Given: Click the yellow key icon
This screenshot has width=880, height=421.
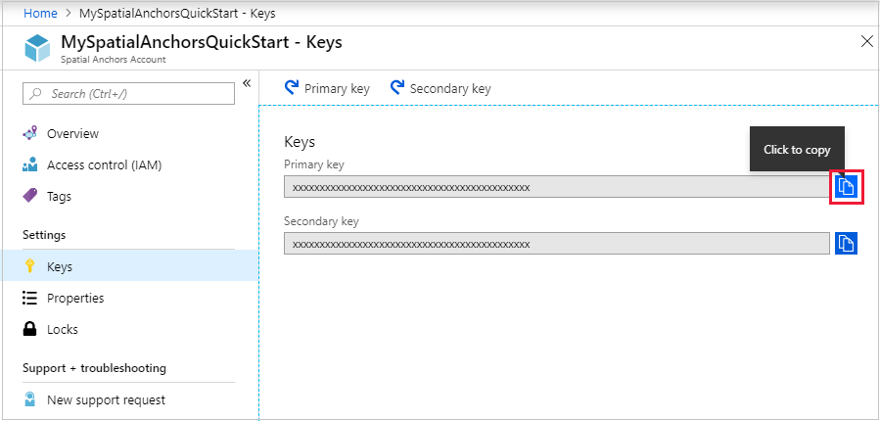Looking at the screenshot, I should pos(30,265).
